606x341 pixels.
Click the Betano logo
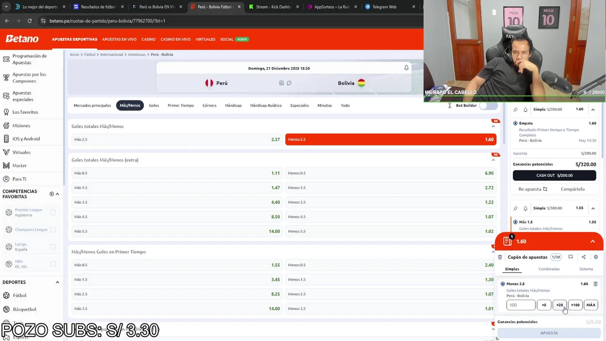[x=22, y=39]
